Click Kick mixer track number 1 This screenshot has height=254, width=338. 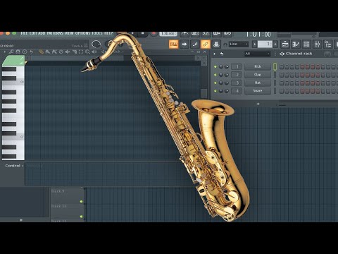[x=237, y=66]
